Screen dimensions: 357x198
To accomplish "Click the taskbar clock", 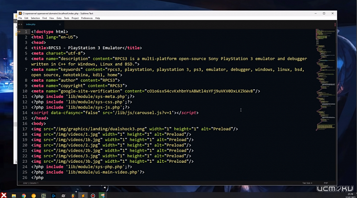I will (x=350, y=194).
